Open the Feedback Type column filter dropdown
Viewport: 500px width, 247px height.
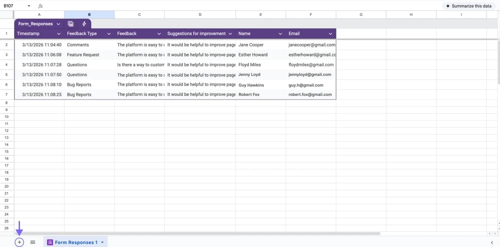pos(109,33)
